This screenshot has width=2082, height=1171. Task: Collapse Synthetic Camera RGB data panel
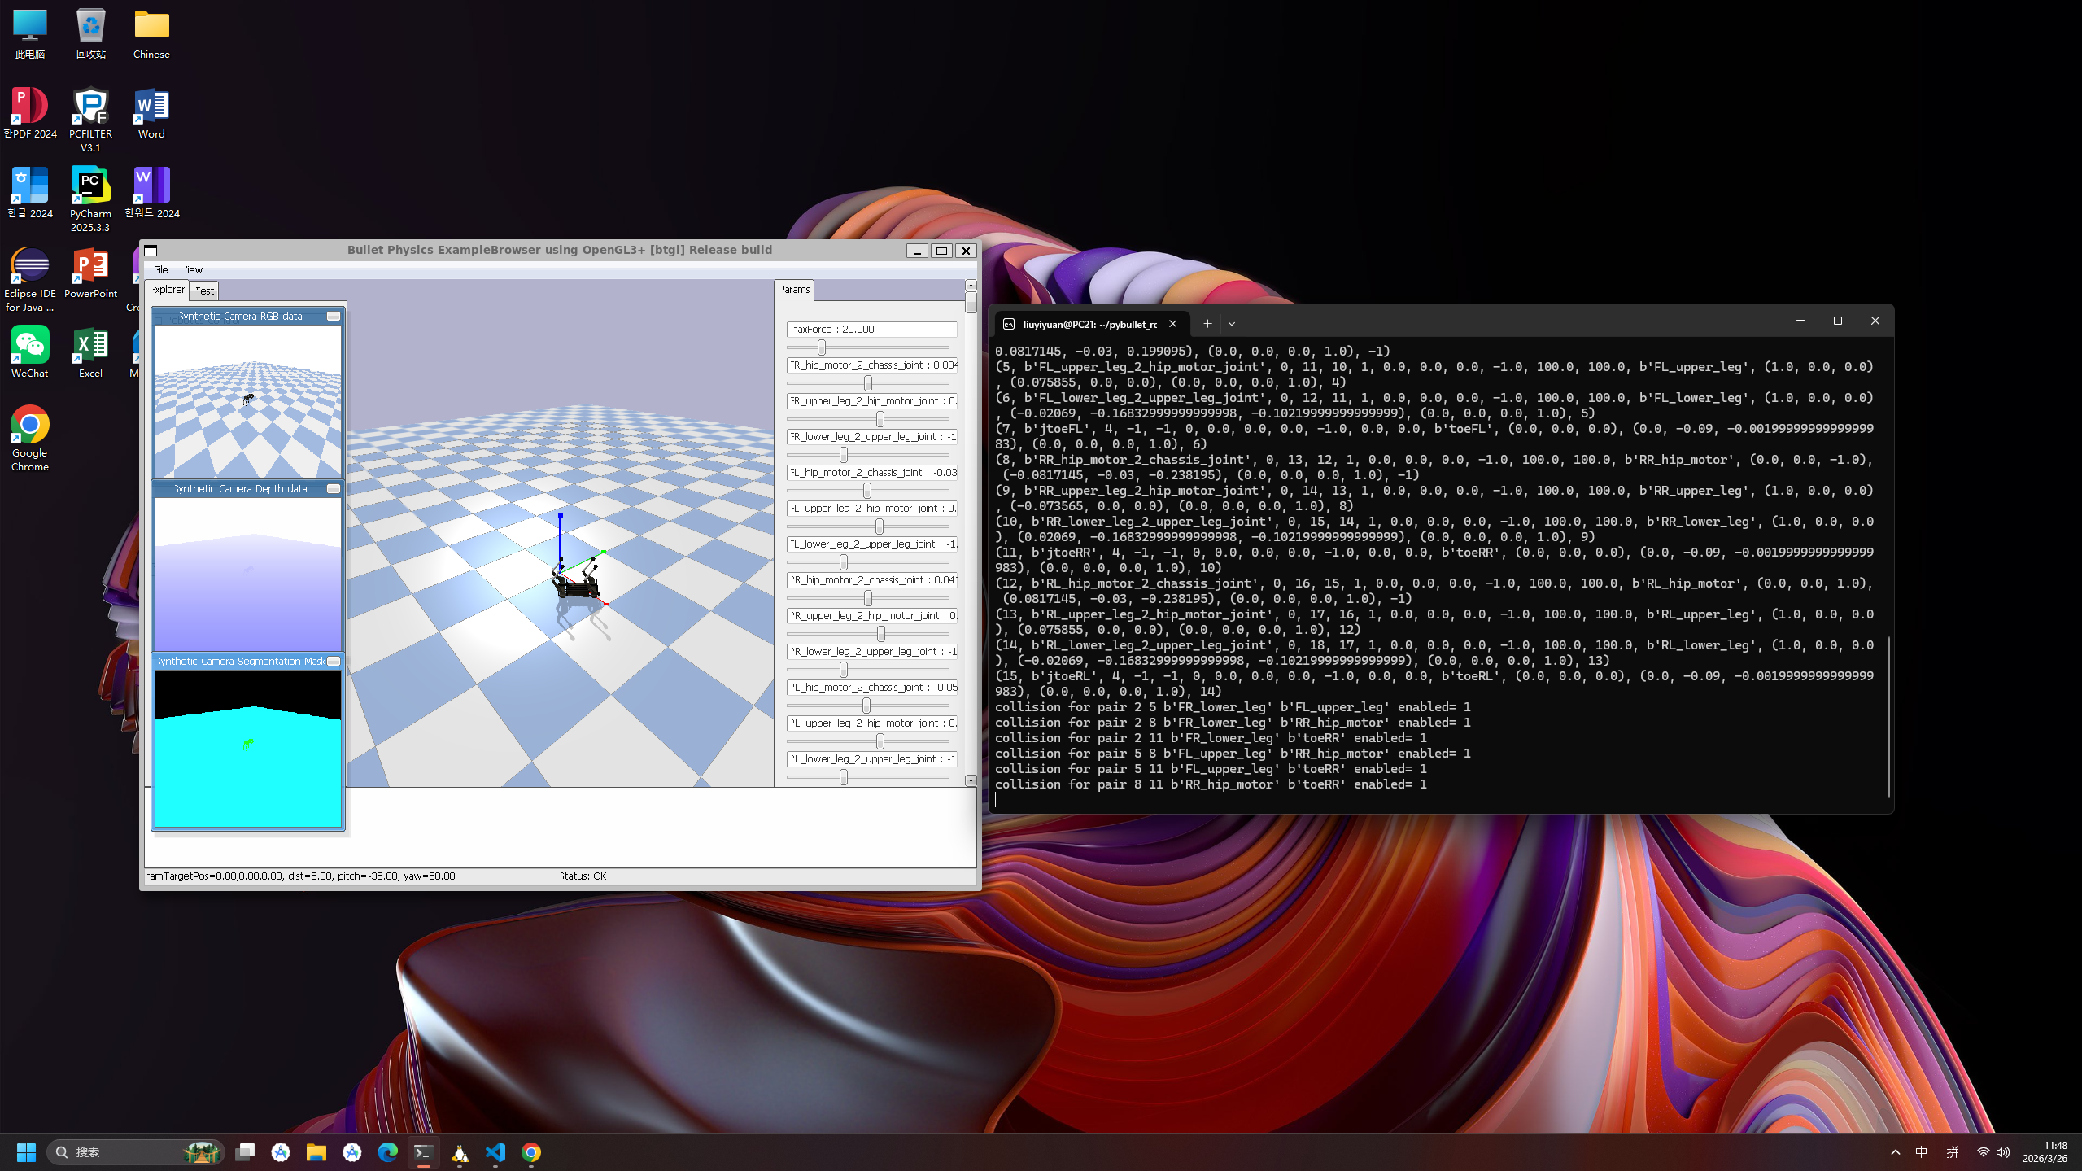[334, 317]
